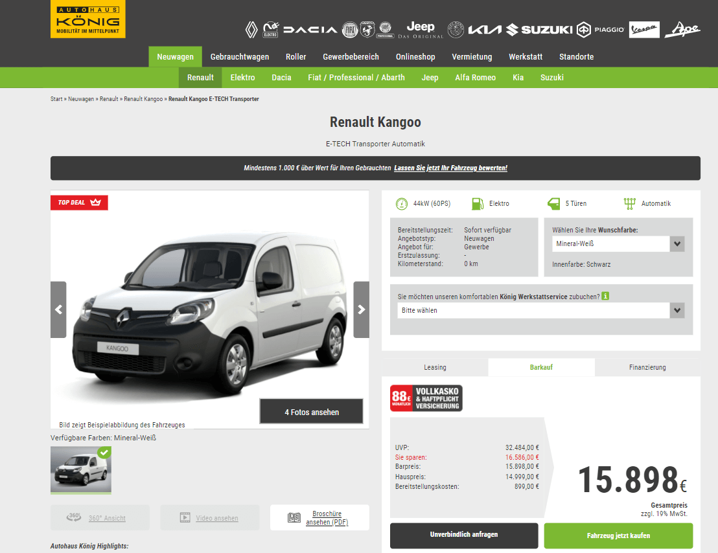Viewport: 718px width, 553px height.
Task: Select the Dacia submenu item
Action: (x=282, y=77)
